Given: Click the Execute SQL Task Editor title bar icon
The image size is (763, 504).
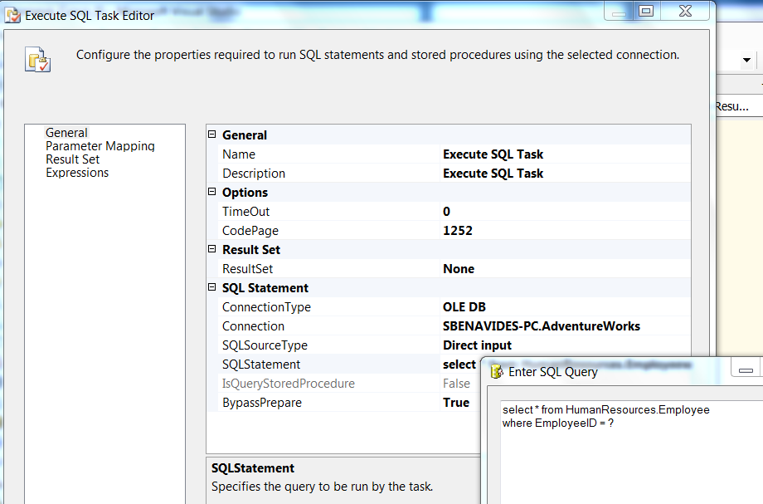Looking at the screenshot, I should tap(13, 12).
